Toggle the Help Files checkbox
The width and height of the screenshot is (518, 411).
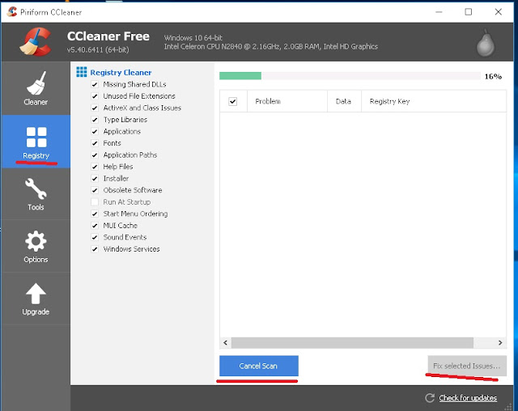coord(95,167)
